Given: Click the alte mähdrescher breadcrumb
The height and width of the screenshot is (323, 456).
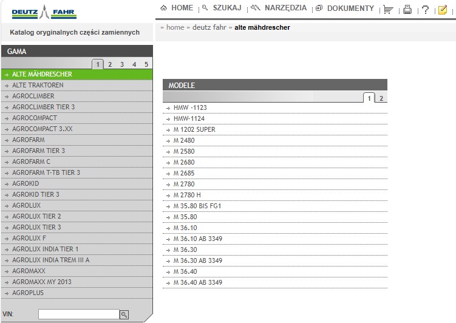Looking at the screenshot, I should 262,27.
